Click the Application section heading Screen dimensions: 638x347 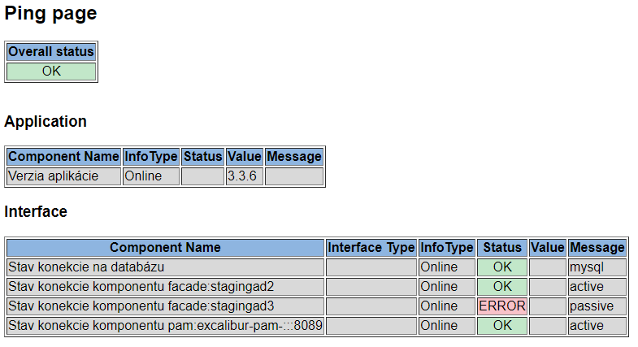click(x=46, y=122)
